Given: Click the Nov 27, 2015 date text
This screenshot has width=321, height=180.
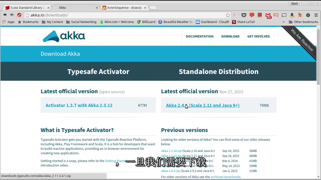Looking at the screenshot, I should click(x=231, y=92).
